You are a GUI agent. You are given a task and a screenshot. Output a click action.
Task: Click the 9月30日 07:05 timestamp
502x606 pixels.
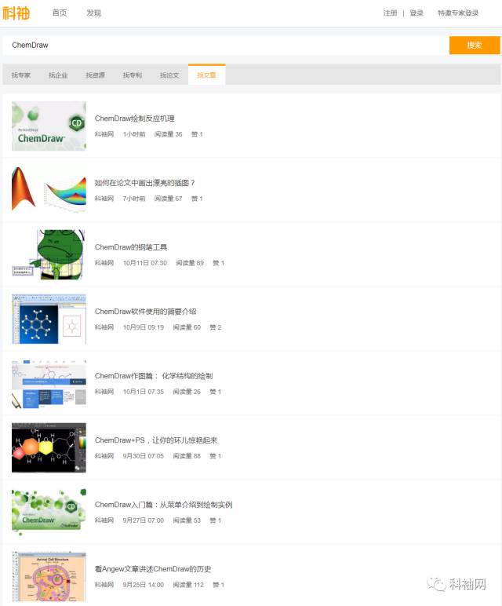[x=144, y=456]
